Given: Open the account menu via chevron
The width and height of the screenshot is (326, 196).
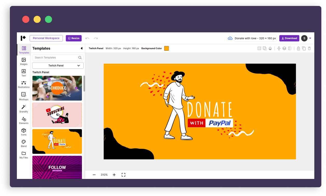Looking at the screenshot, I should tap(310, 38).
